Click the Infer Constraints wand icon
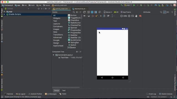Viewport: 177px width, 99px height. 97,16
